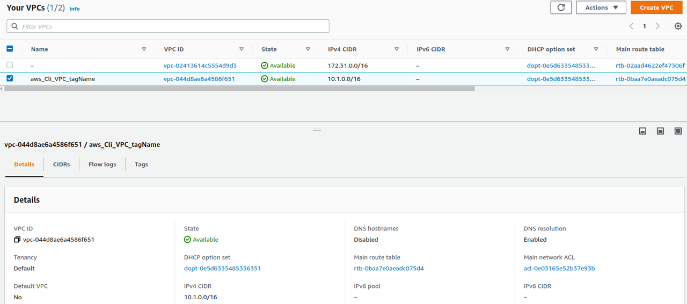
Task: Select the unnamed VPC row checkbox
Action: pos(10,65)
